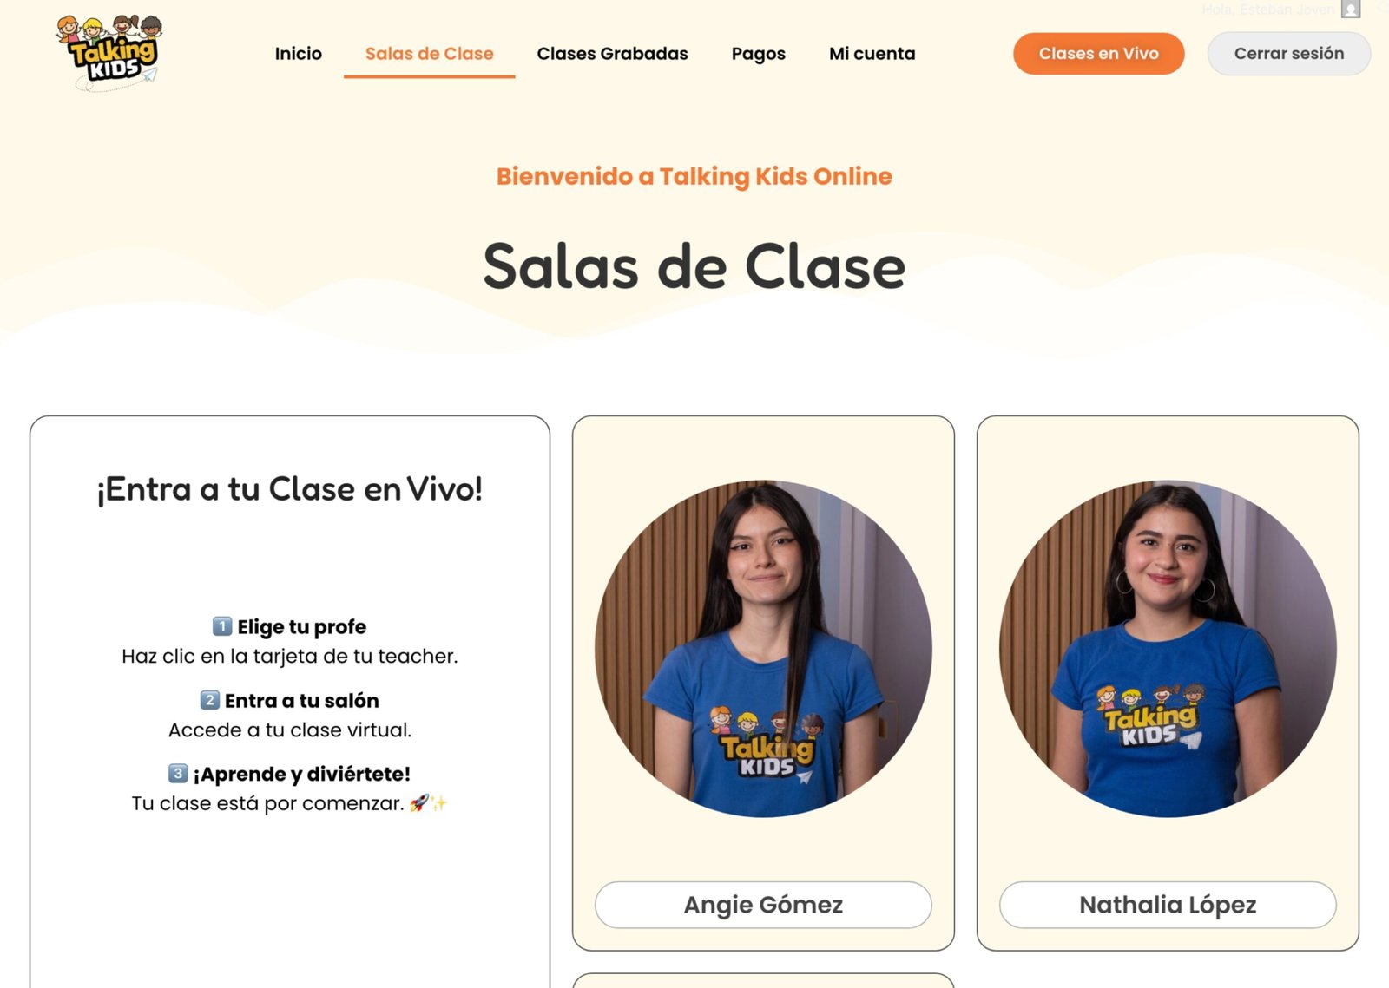
Task: Click the Angie Gómez name button
Action: click(x=763, y=905)
